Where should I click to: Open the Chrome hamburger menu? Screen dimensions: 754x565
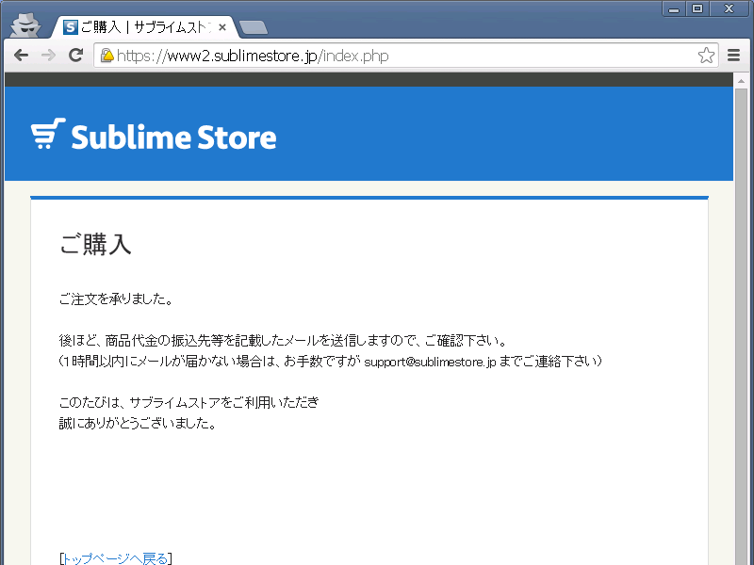point(733,56)
